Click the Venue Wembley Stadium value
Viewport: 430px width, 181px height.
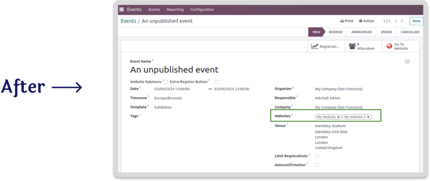[x=330, y=126]
